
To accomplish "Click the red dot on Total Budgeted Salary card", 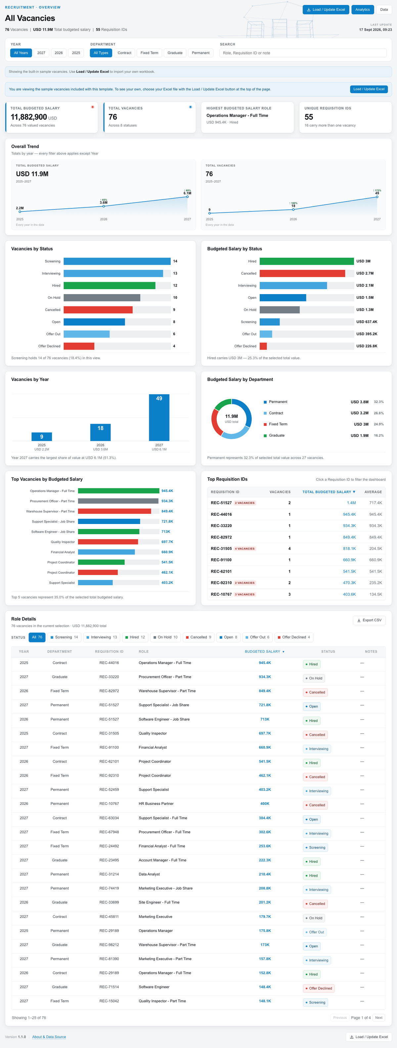I will point(92,107).
